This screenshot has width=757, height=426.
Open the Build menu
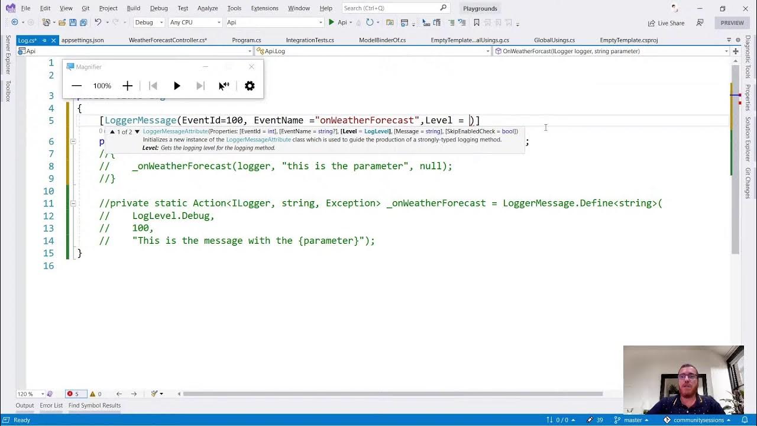click(x=134, y=8)
